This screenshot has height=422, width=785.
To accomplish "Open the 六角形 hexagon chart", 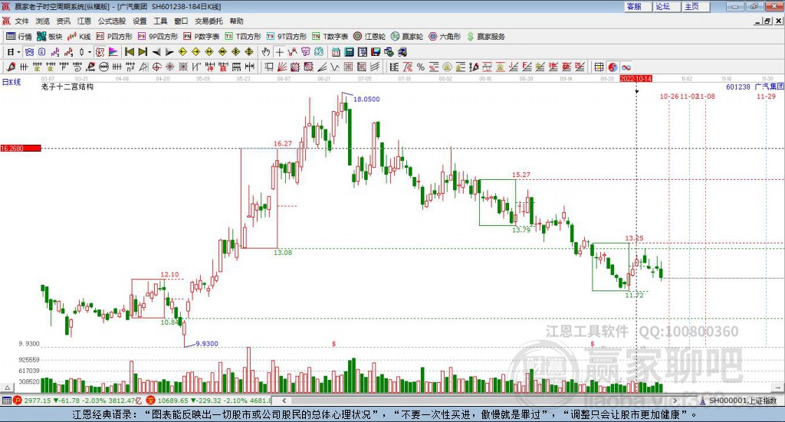I will point(445,37).
